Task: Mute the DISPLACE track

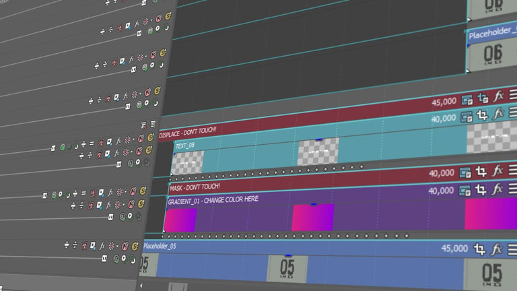Action: pyautogui.click(x=141, y=138)
